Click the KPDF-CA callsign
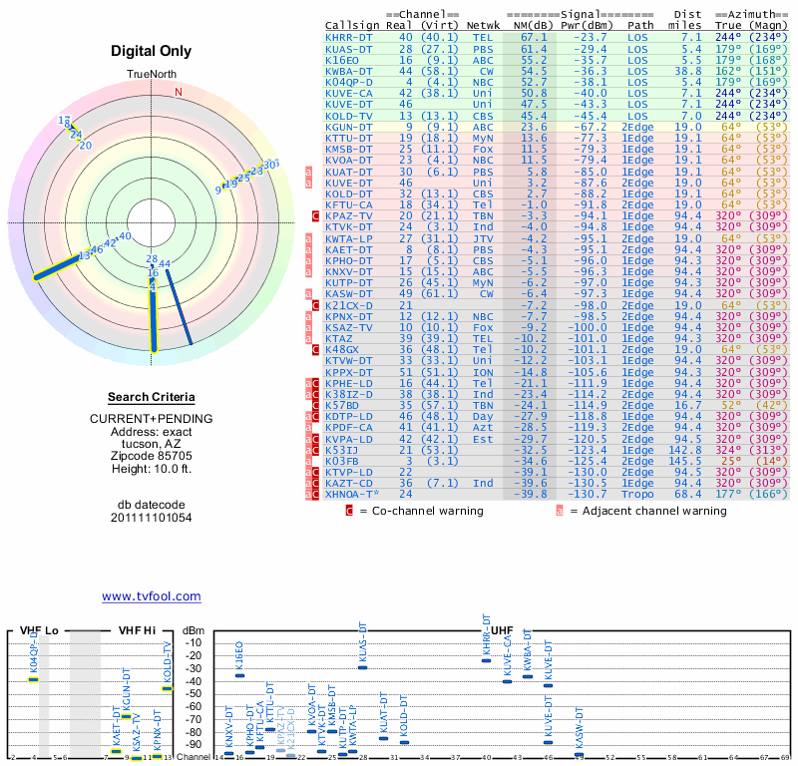The height and width of the screenshot is (766, 798). [x=348, y=428]
